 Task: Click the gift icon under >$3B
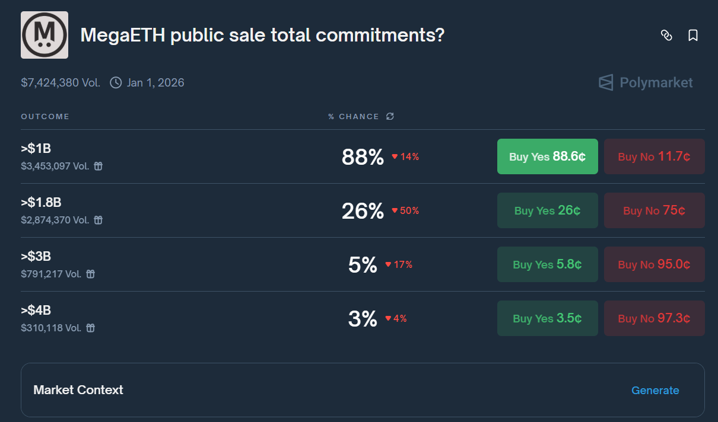point(90,274)
